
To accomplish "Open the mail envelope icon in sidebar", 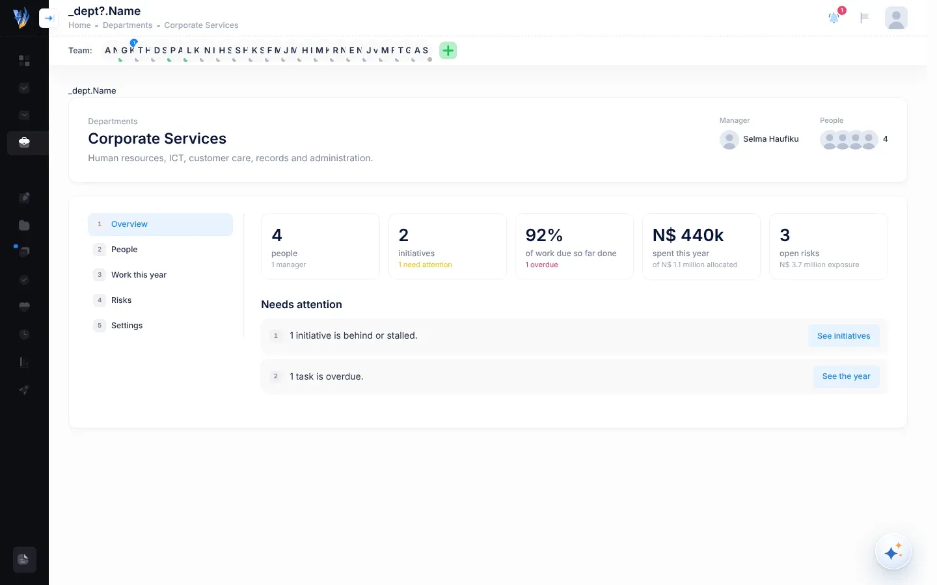I will [24, 115].
